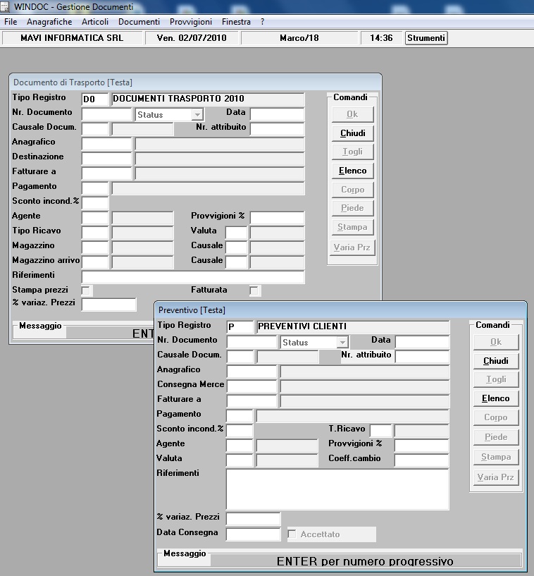Open the ? help menu
Screen dimensions: 534x576
click(262, 22)
